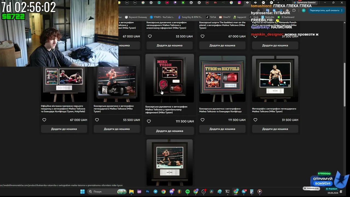Add the Nintendo Punch-Out card to cart
Image resolution: width=350 pixels, height=197 pixels.
(x=275, y=45)
